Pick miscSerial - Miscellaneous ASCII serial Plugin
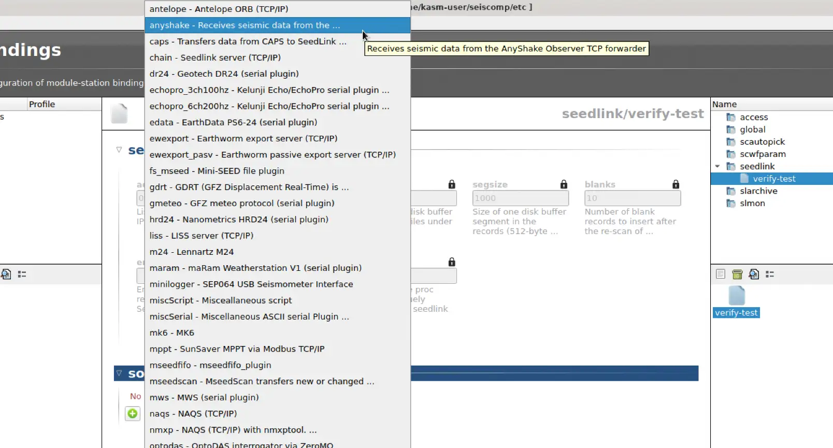Screen dimensions: 833x448 (x=278, y=316)
